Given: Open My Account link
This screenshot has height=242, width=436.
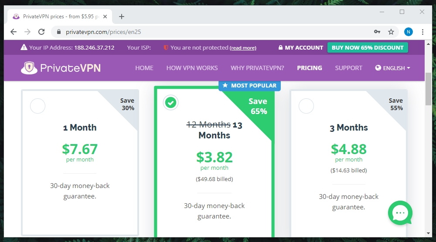Looking at the screenshot, I should click(301, 47).
